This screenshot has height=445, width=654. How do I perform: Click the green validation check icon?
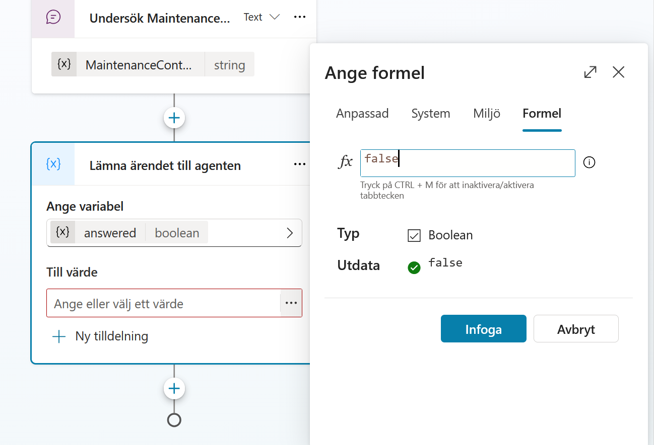pyautogui.click(x=414, y=268)
